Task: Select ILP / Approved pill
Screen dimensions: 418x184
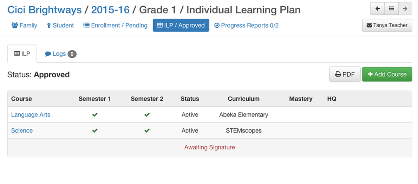Action: pyautogui.click(x=181, y=26)
